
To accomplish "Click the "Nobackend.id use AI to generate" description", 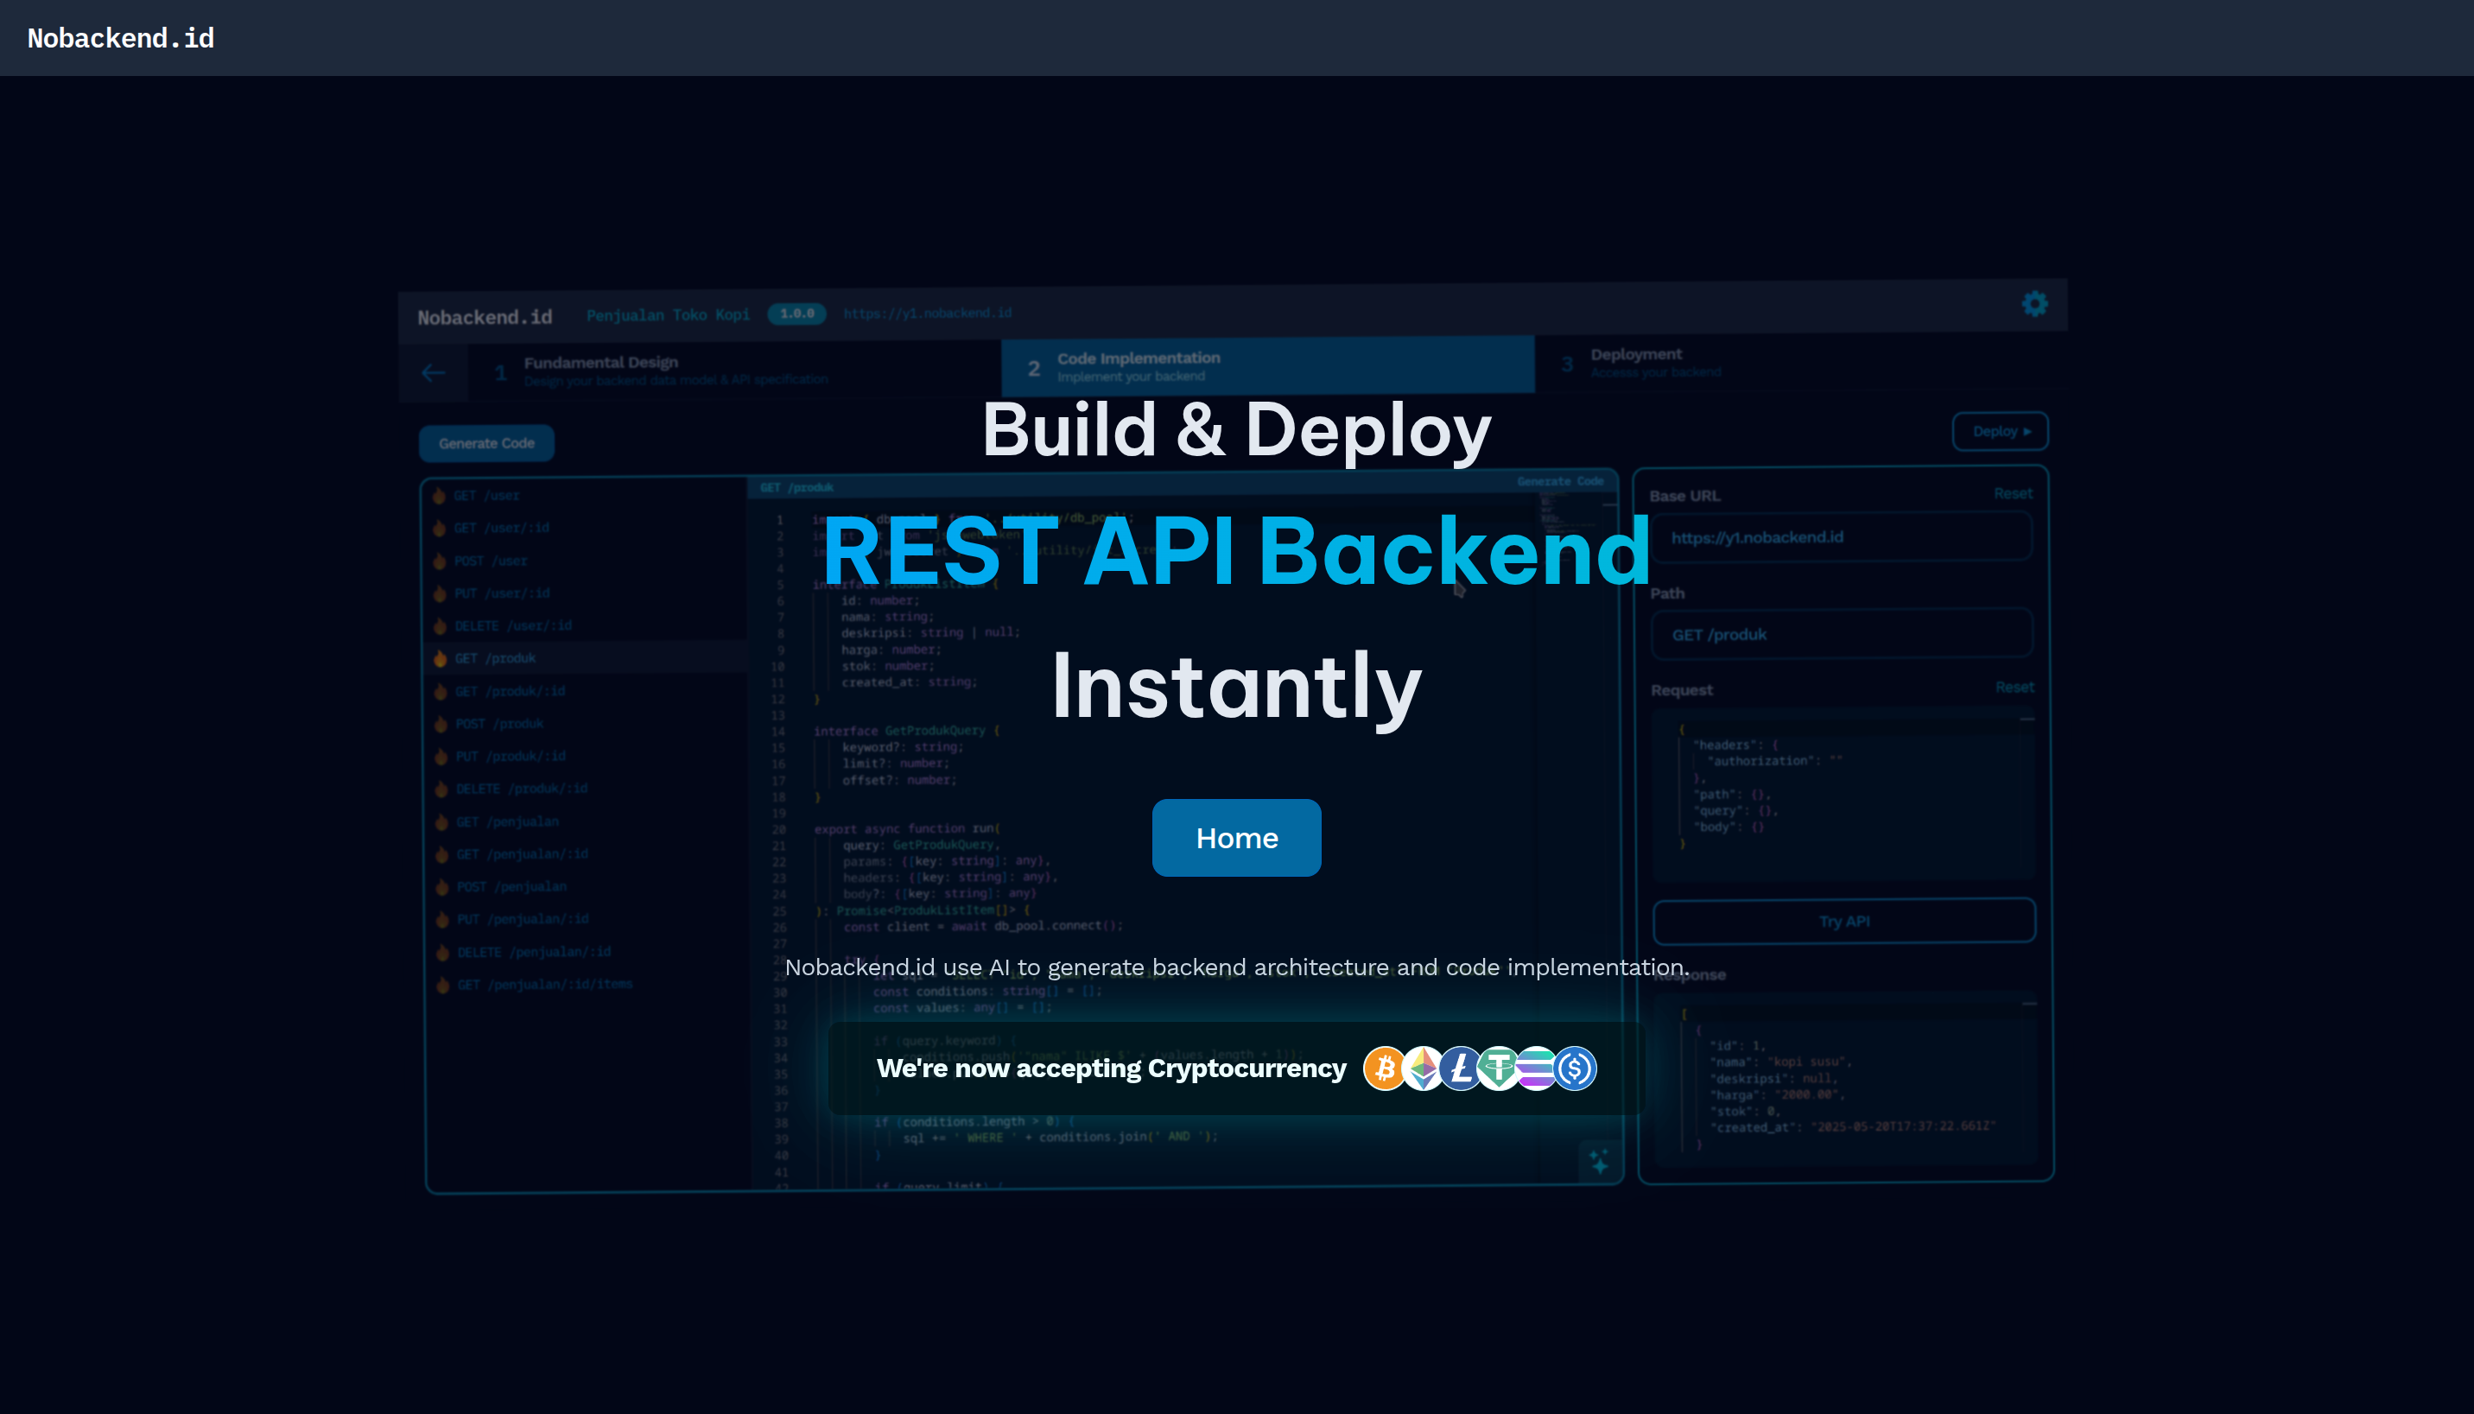I will pyautogui.click(x=1236, y=967).
